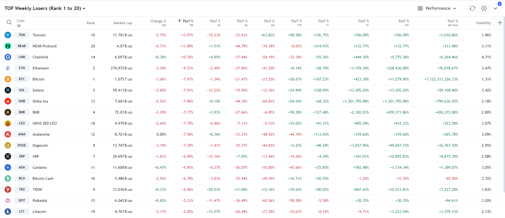Open the Toncoin coin name link
Viewport: 505px width, 218px height.
[39, 35]
